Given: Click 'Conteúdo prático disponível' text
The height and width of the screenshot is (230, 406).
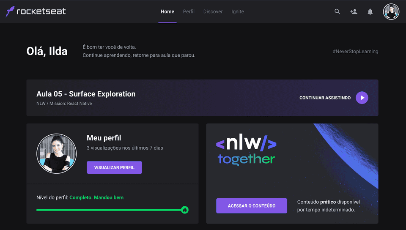Looking at the screenshot, I should (328, 202).
